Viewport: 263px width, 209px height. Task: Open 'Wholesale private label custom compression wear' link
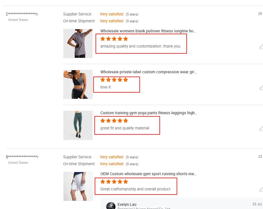tap(148, 72)
